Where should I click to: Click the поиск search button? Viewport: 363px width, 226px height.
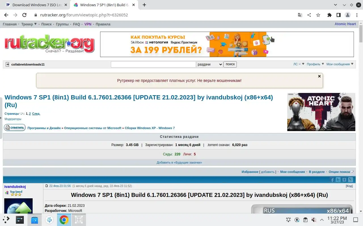point(230,64)
